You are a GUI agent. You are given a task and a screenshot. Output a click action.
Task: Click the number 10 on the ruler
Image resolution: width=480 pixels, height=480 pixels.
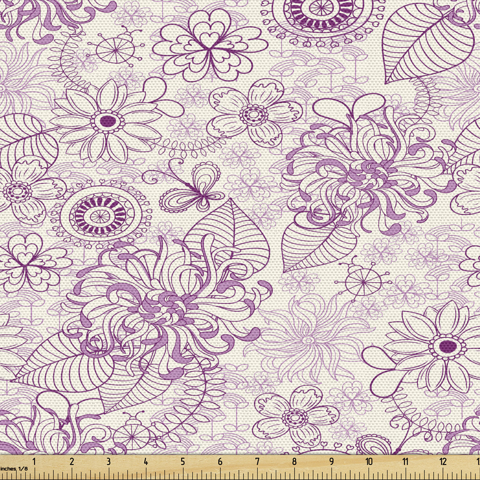(x=369, y=461)
